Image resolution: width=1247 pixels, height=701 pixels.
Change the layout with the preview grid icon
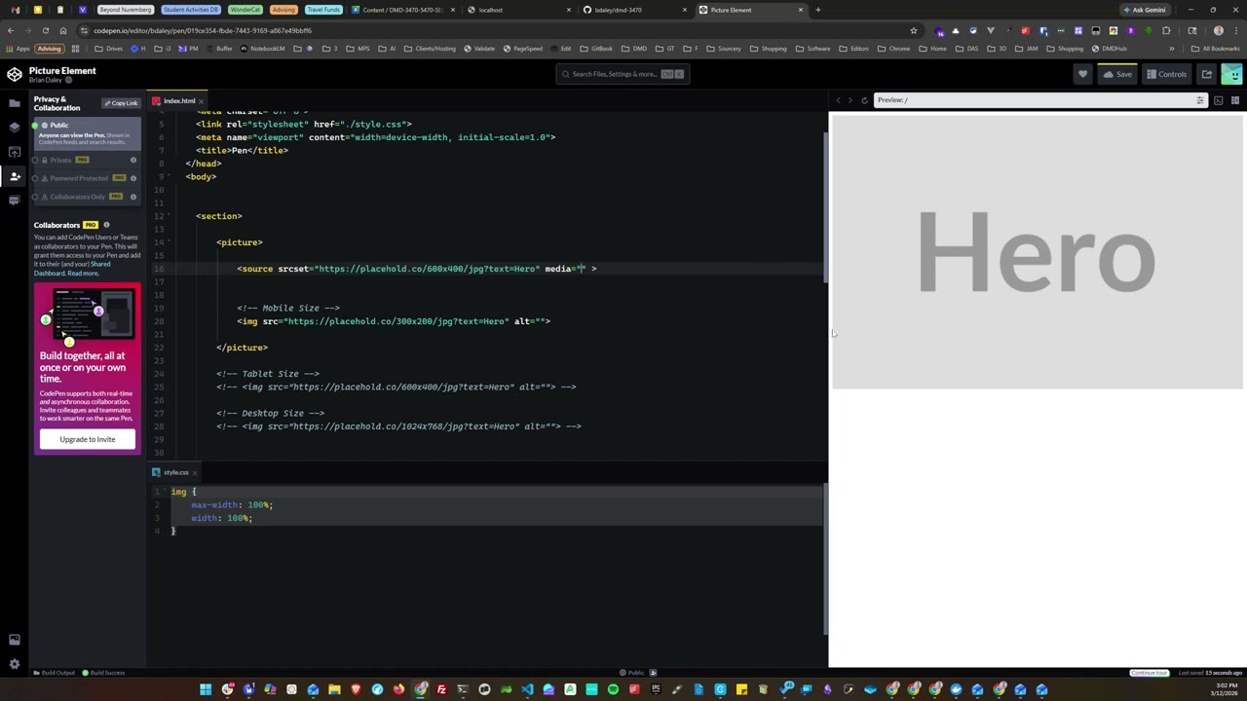coord(1234,100)
